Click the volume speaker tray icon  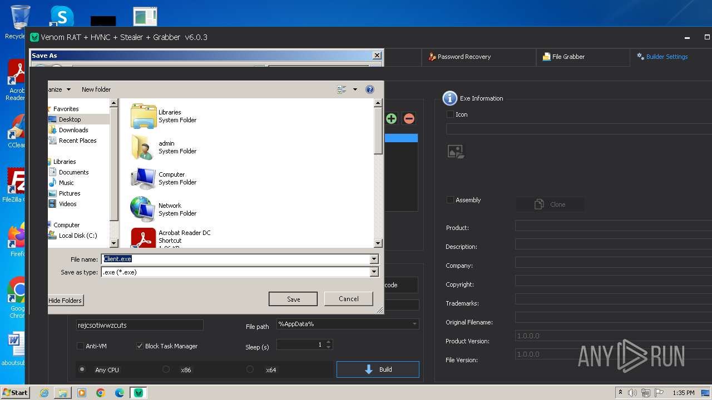632,393
